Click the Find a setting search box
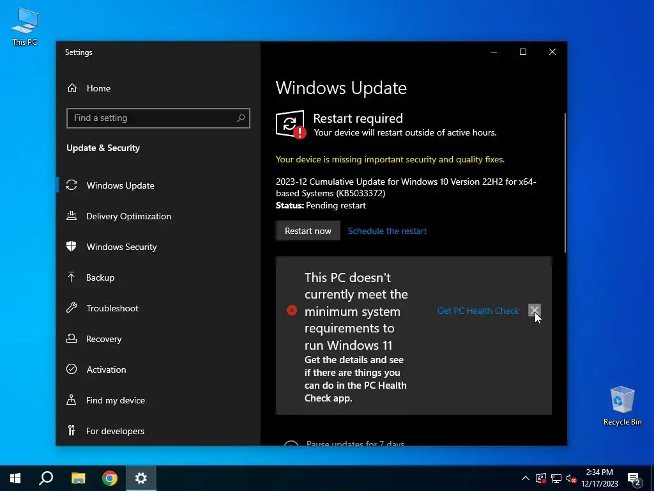Viewport: 654px width, 491px height. [158, 118]
